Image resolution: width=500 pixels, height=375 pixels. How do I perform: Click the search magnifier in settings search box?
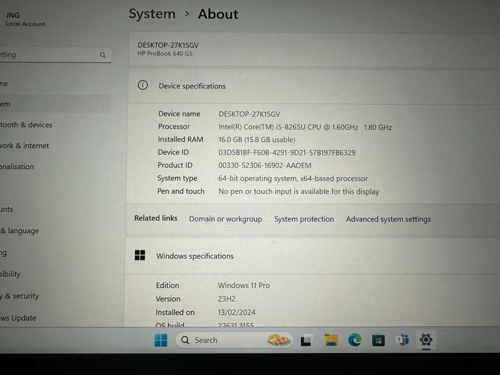[102, 55]
